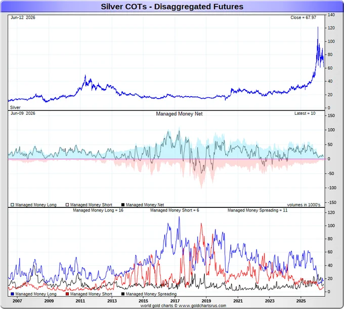Click the 2009 x-axis label
Image resolution: width=344 pixels, height=309 pixels.
(49, 301)
